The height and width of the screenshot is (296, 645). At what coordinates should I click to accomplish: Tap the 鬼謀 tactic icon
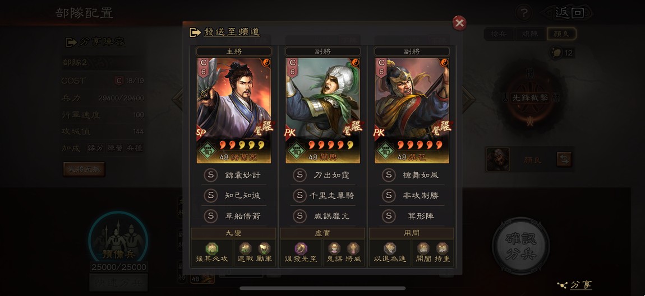[334, 249]
